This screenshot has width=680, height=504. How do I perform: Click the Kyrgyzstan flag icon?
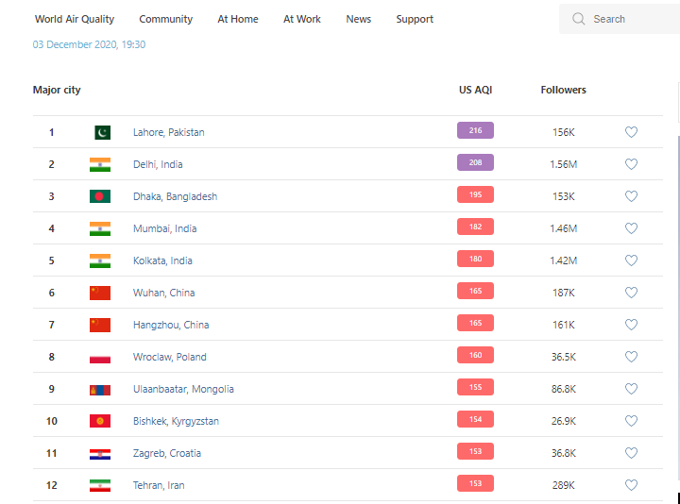click(x=100, y=421)
